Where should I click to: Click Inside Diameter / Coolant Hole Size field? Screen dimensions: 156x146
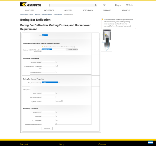(x=49, y=66)
